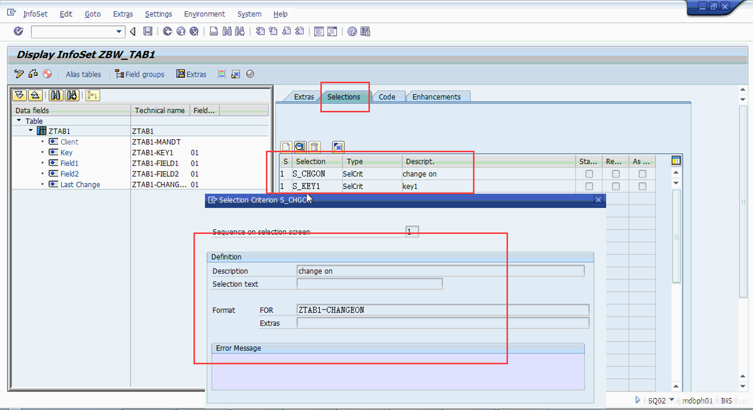
Task: Open the command field dropdown arrow
Action: pos(119,32)
